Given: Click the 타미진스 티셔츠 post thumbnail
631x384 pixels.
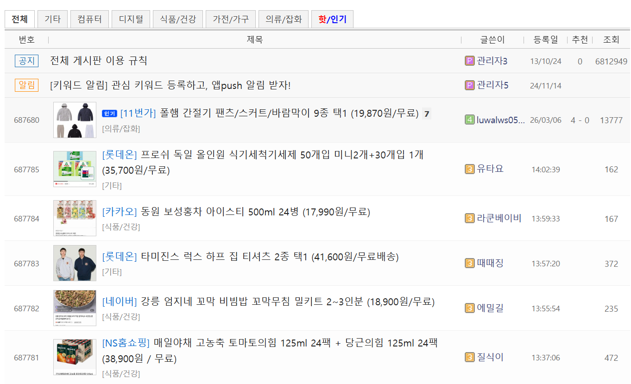Looking at the screenshot, I should coord(75,263).
